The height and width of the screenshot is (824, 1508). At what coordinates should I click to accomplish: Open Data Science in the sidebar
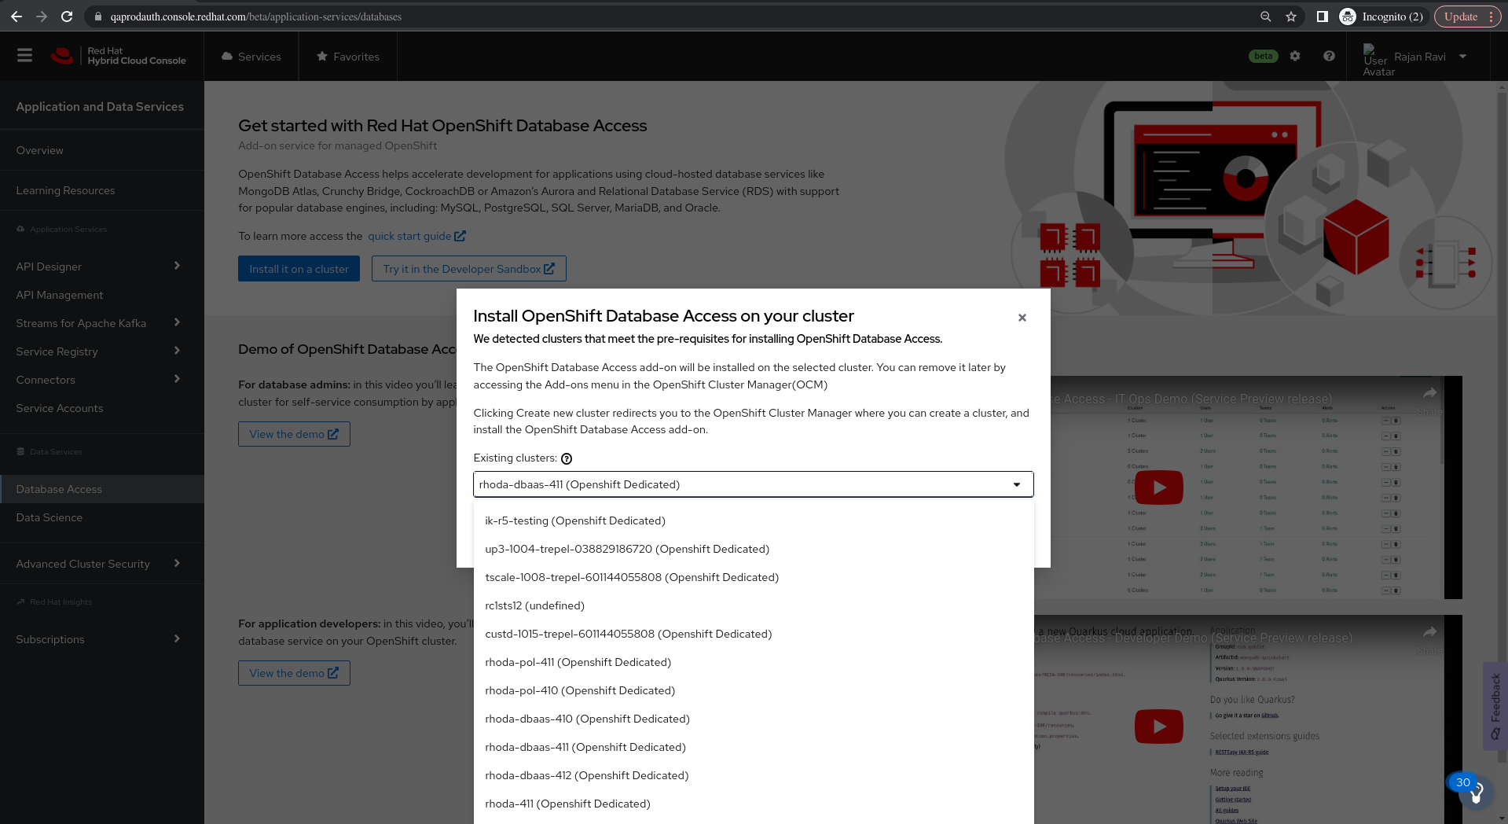pos(101,517)
